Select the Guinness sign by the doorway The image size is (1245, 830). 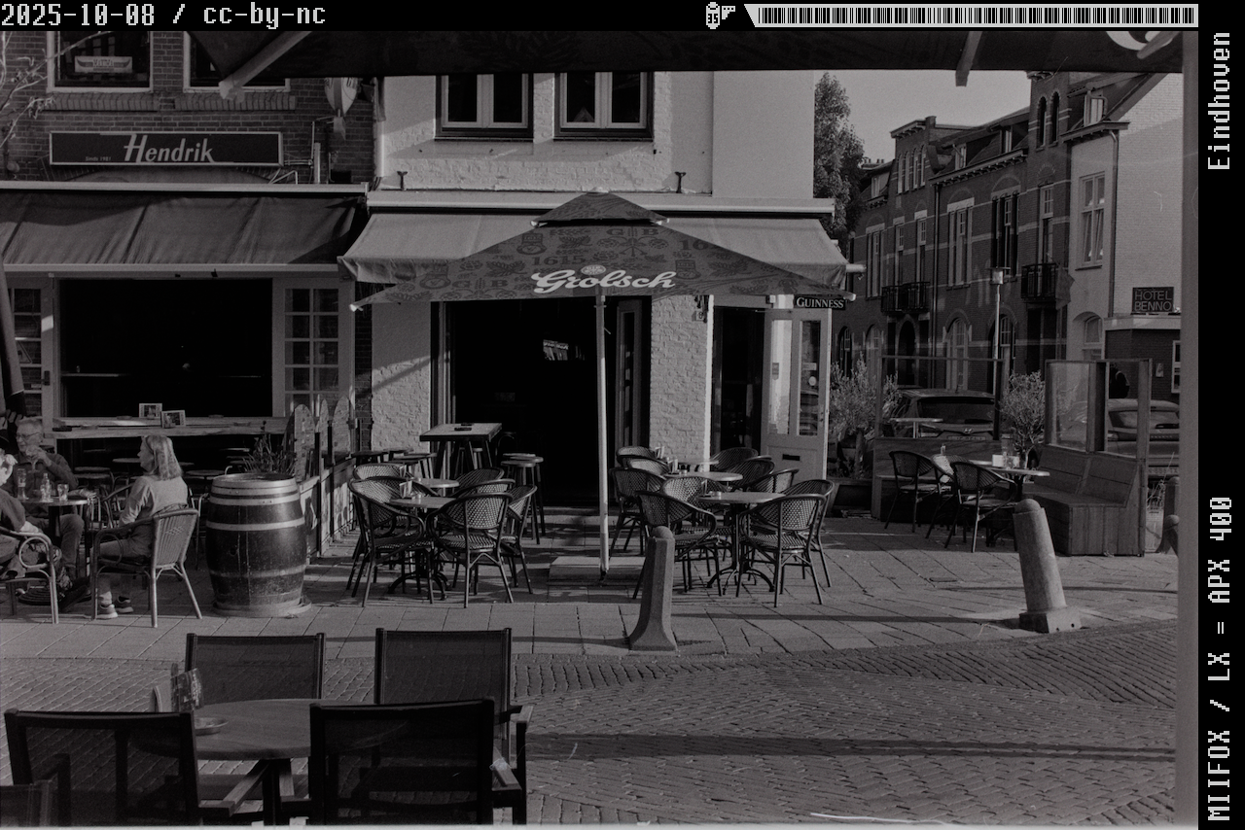click(819, 302)
